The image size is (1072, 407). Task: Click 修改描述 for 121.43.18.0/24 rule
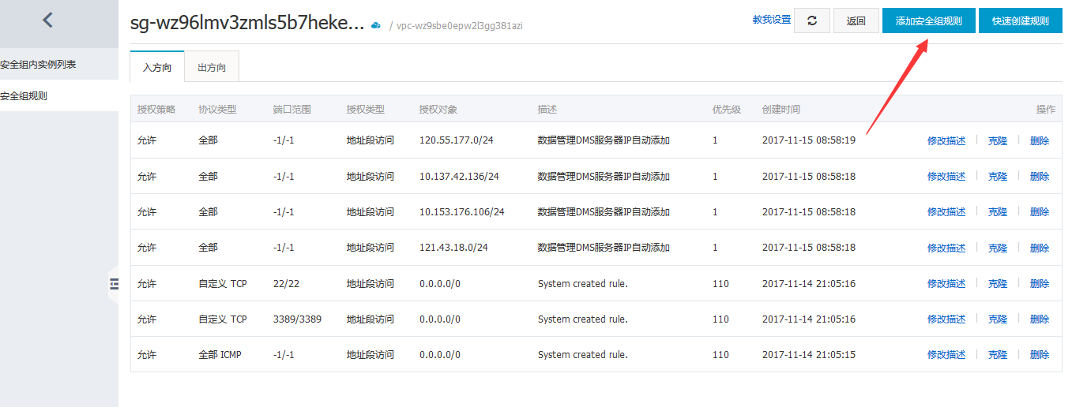pos(946,248)
